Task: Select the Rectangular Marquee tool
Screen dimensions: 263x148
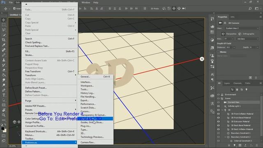Action: click(4, 25)
